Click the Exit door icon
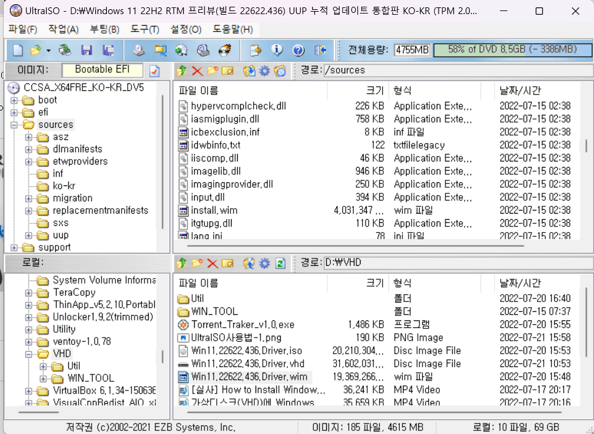 [x=320, y=50]
